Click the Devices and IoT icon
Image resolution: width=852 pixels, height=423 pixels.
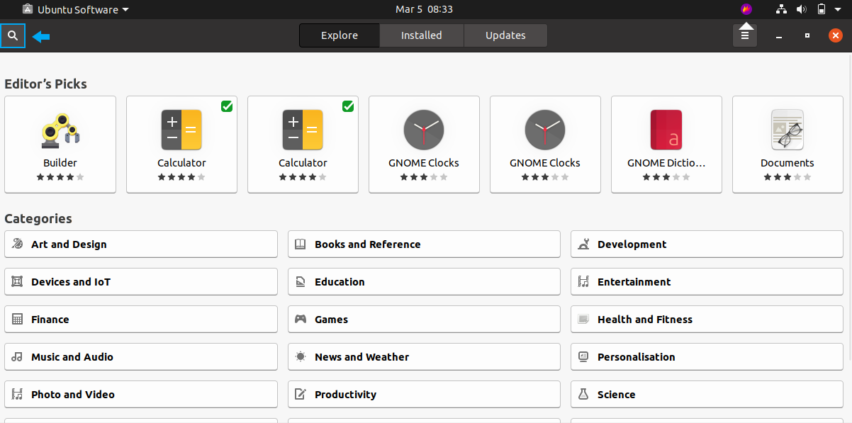pyautogui.click(x=18, y=282)
